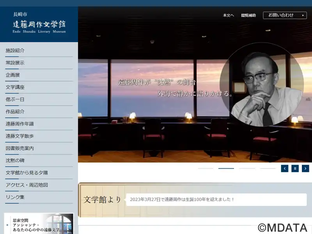This screenshot has height=234, width=312.
Task: Open 沈黙の碑 menu item
Action: click(x=39, y=161)
